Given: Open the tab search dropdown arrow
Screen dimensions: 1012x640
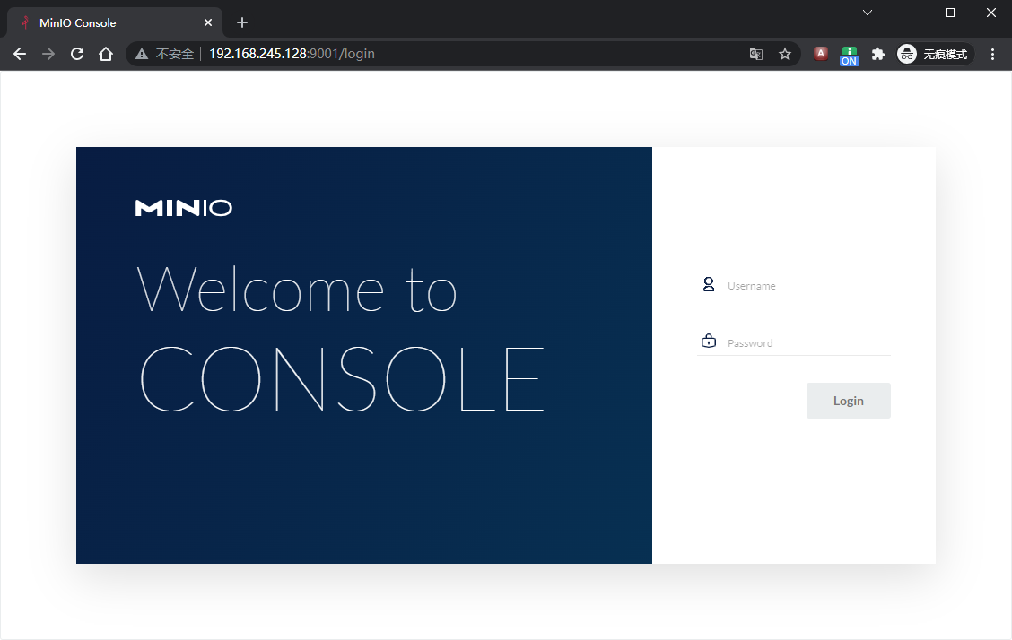Looking at the screenshot, I should [868, 13].
